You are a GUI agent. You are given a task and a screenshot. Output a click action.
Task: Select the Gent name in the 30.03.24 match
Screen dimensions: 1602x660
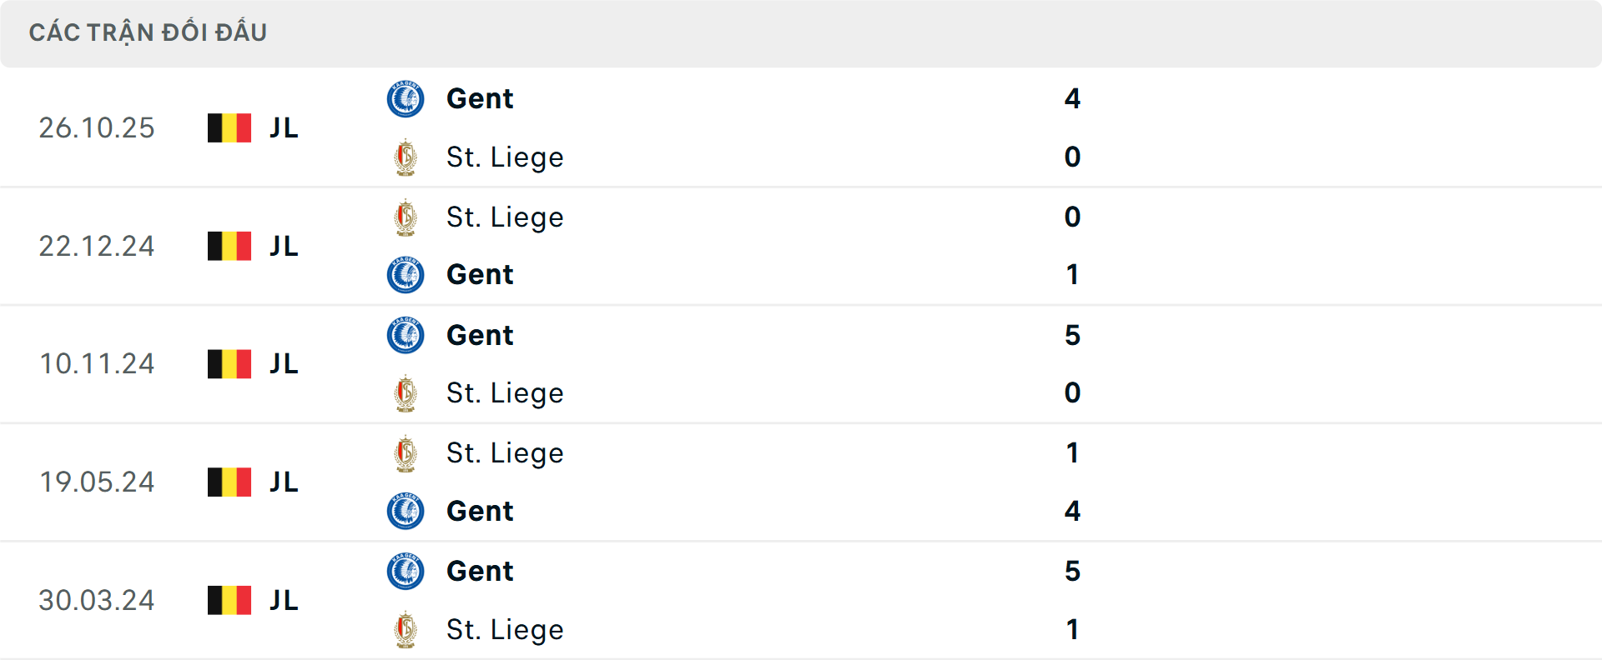coord(479,571)
